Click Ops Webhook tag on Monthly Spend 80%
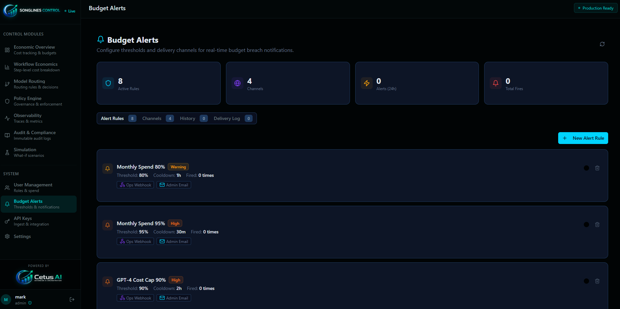This screenshot has height=309, width=620. 135,185
